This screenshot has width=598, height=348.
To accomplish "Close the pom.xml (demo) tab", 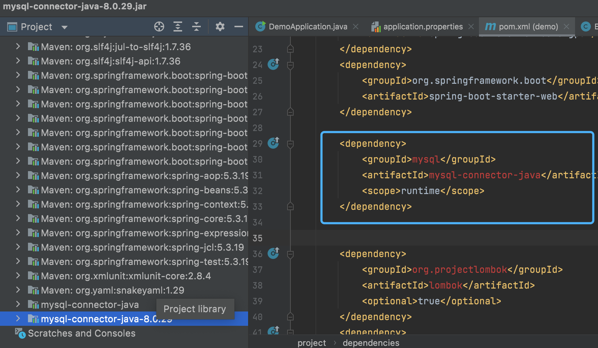I will [x=566, y=26].
